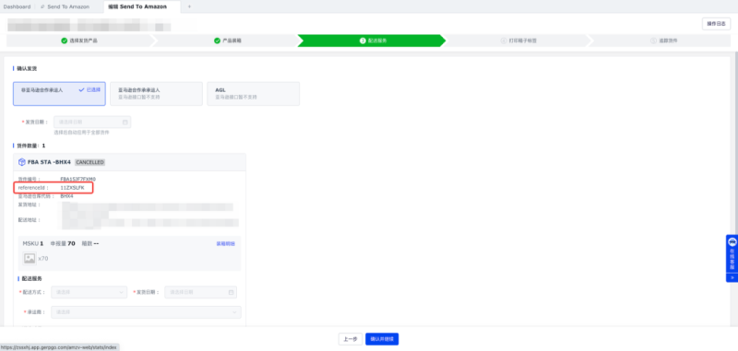Expand the delivery method dropdown
Image resolution: width=738 pixels, height=351 pixels.
coord(89,292)
